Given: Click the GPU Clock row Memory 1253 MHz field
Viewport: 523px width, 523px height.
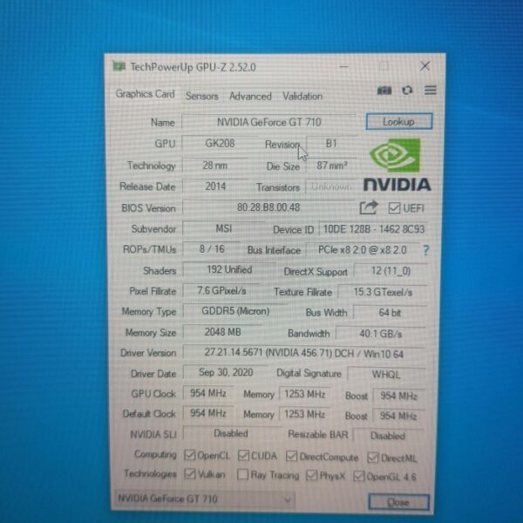Looking at the screenshot, I should (304, 394).
